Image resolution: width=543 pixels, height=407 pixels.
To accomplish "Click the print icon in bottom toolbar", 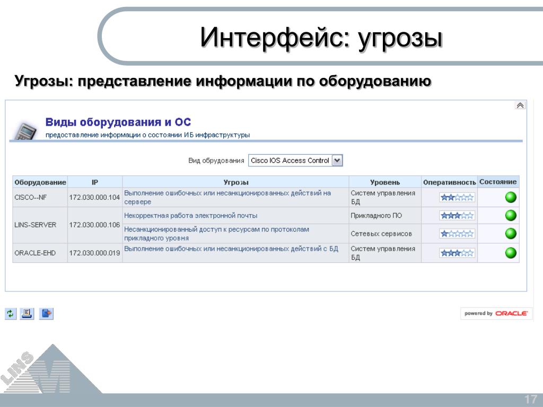I will coord(27,314).
